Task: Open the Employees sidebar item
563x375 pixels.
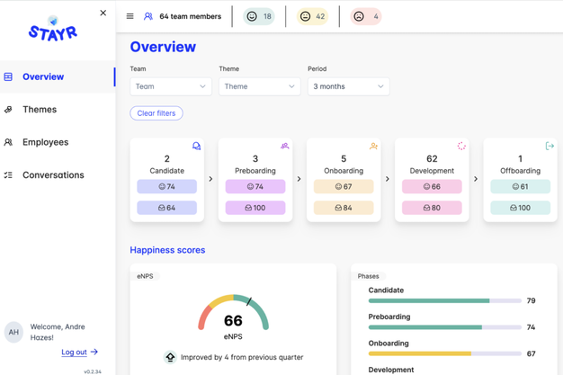Action: click(x=45, y=142)
